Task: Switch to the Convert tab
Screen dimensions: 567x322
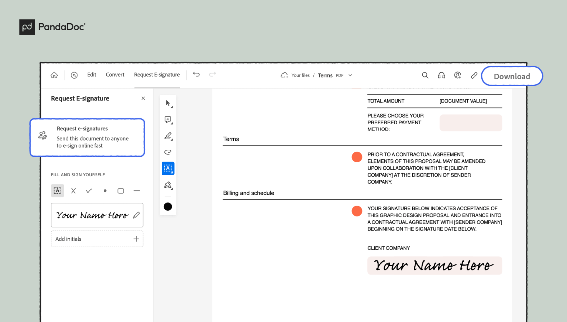Action: click(115, 75)
